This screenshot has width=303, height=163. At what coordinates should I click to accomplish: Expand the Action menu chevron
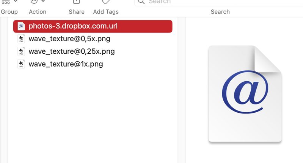pyautogui.click(x=43, y=2)
